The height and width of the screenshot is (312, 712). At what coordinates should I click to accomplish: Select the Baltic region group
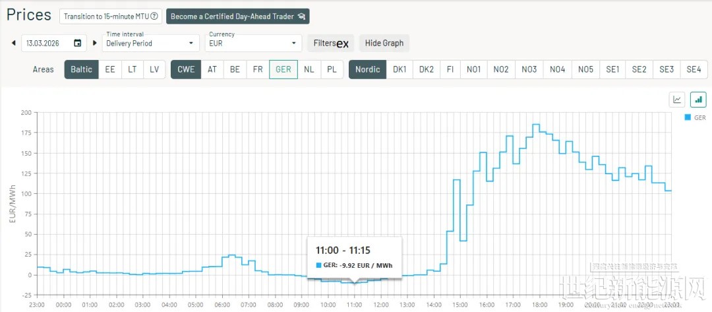click(81, 69)
